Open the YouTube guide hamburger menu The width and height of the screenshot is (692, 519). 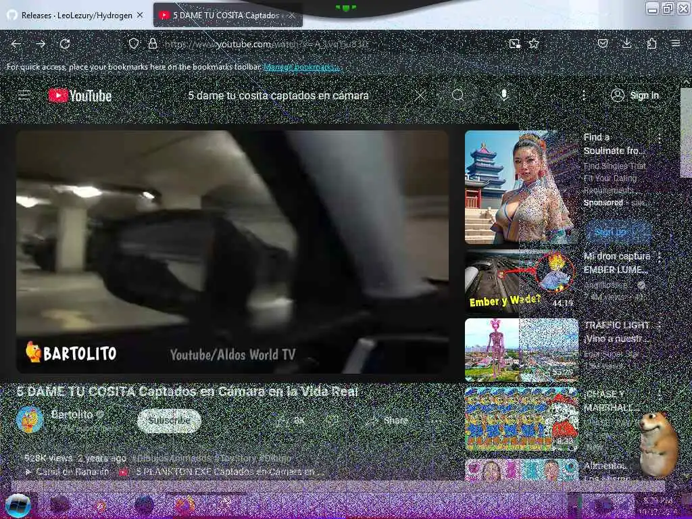tap(24, 95)
